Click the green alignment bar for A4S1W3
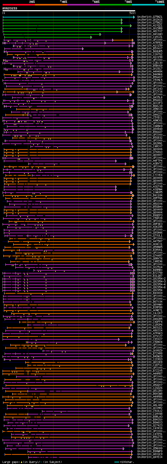This screenshot has width=167, height=464. point(52,34)
